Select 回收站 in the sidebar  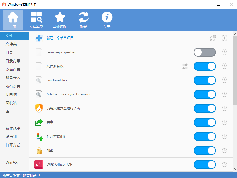tap(14, 103)
